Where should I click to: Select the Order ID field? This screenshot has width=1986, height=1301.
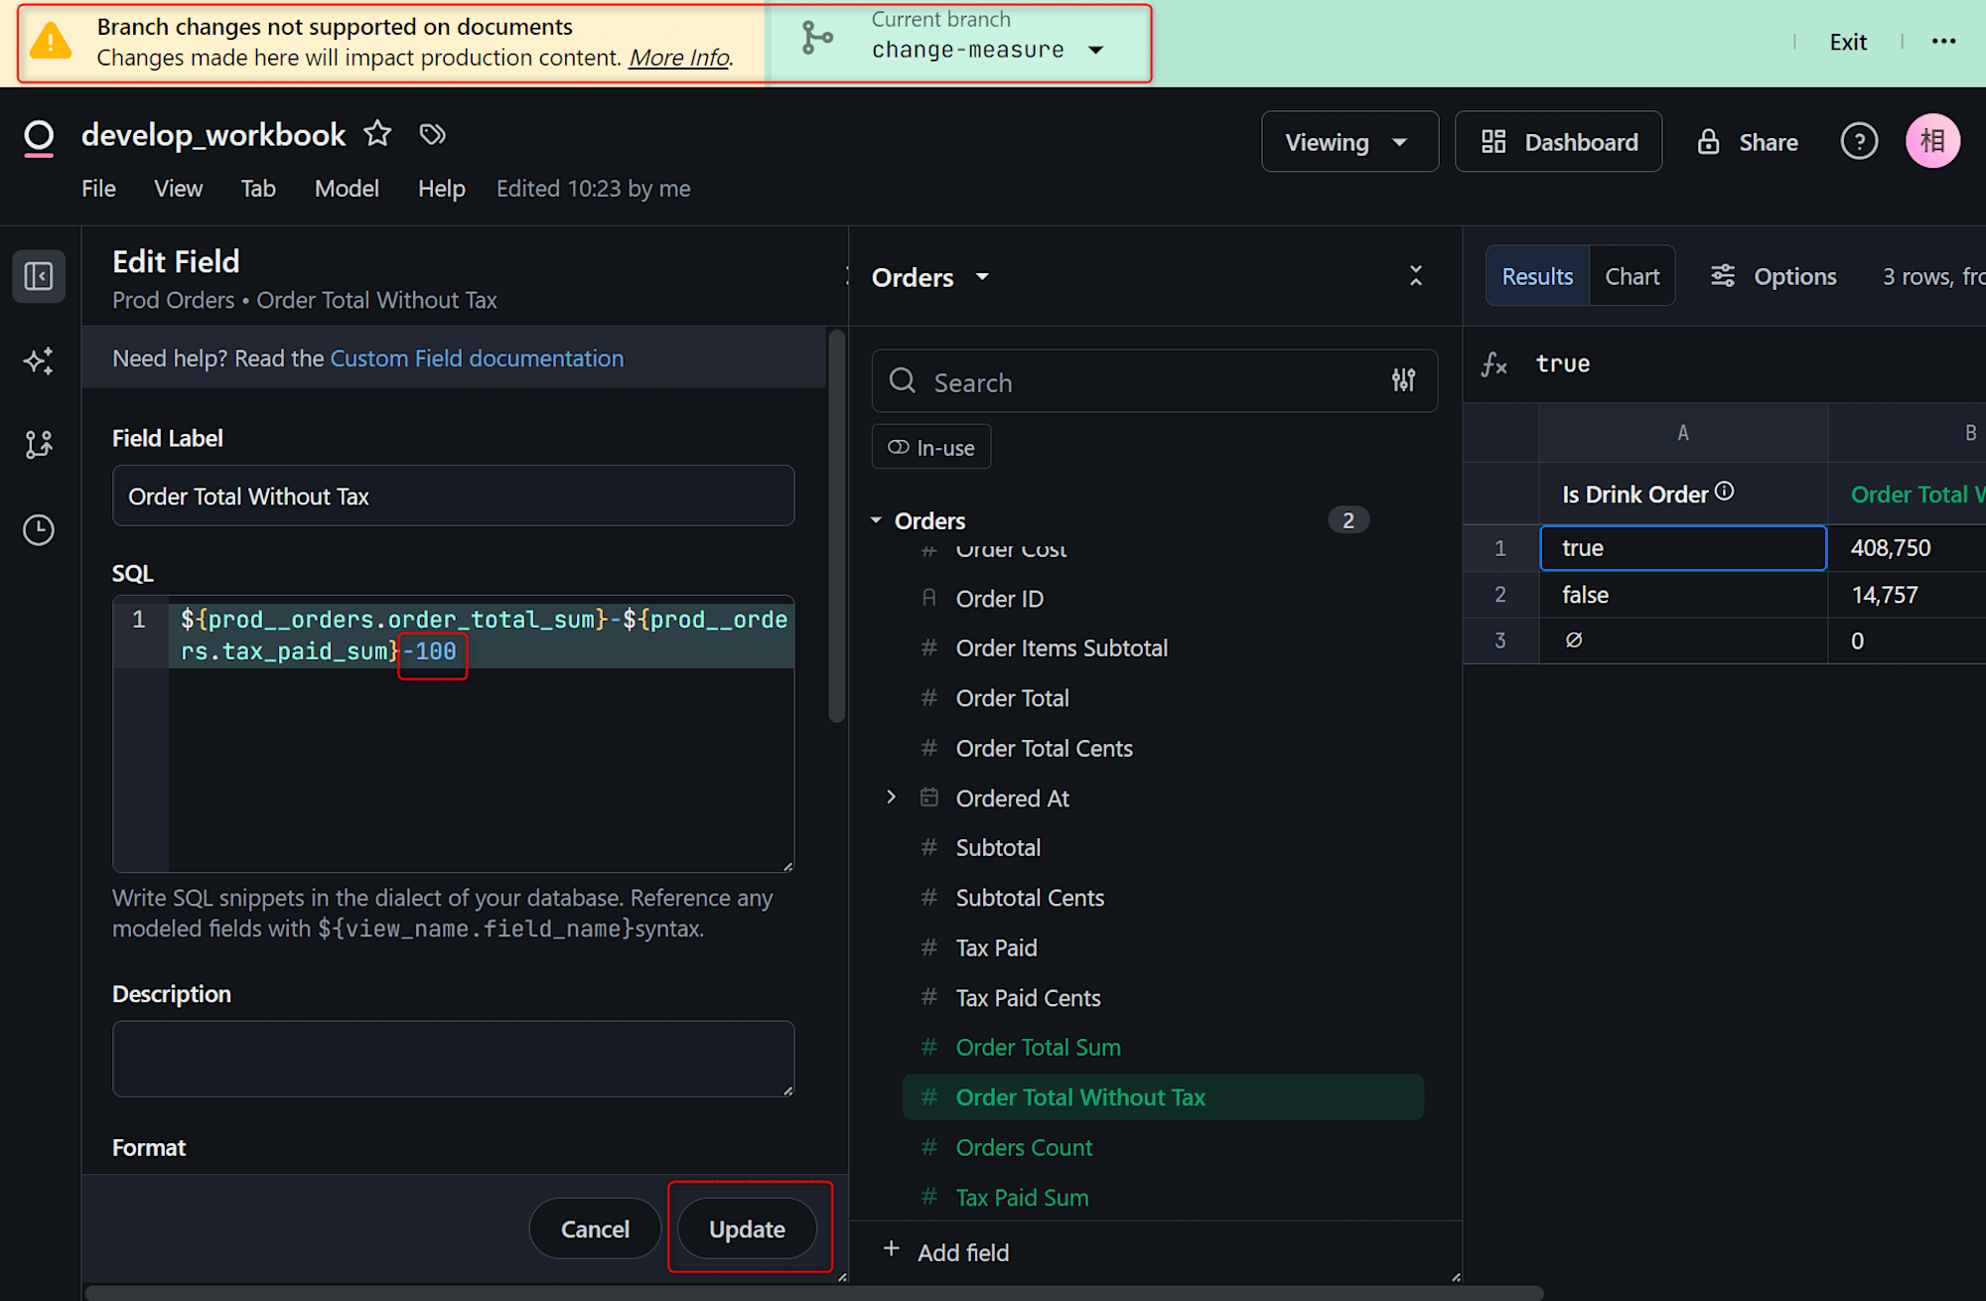click(x=999, y=599)
